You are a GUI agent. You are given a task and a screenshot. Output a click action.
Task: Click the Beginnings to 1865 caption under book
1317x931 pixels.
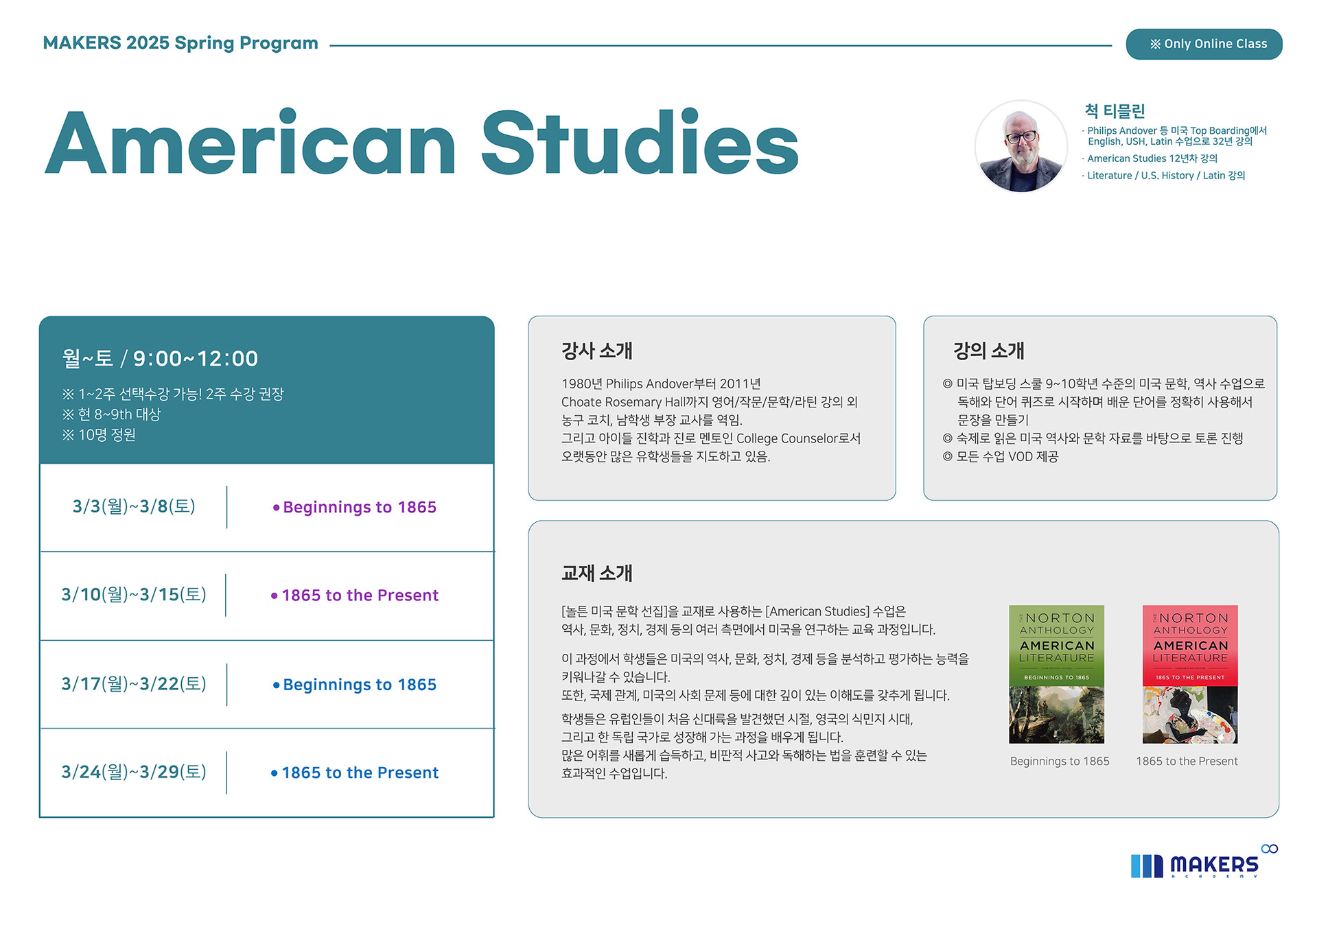[1060, 761]
